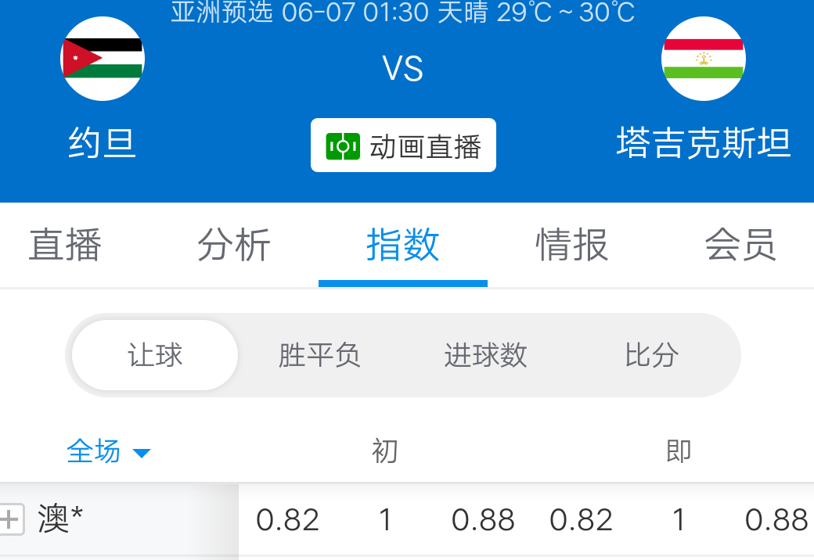The width and height of the screenshot is (814, 560).
Task: Tap the Jordan flag icon
Action: tap(102, 59)
